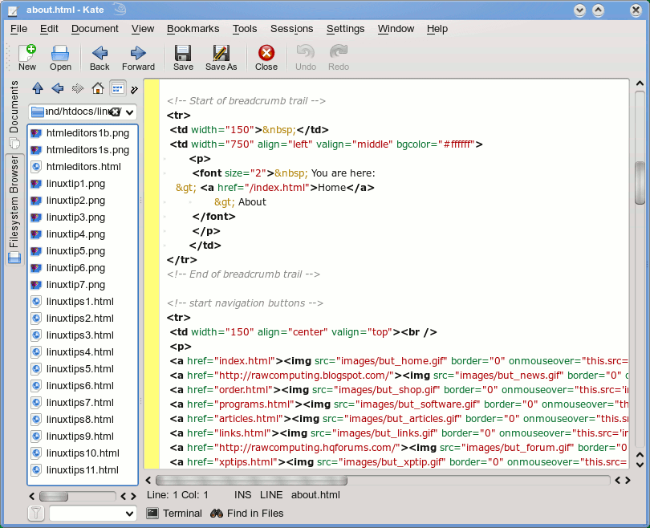This screenshot has width=650, height=528.
Task: Click the Save As toolbar icon
Action: 221,58
